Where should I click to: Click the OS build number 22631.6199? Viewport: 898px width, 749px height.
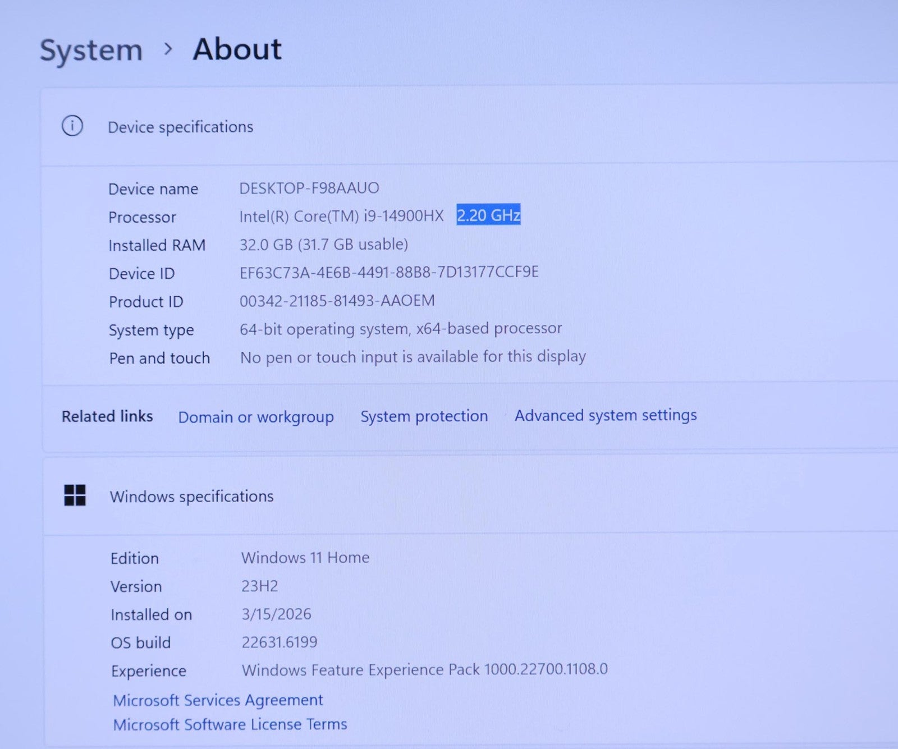[x=280, y=642]
